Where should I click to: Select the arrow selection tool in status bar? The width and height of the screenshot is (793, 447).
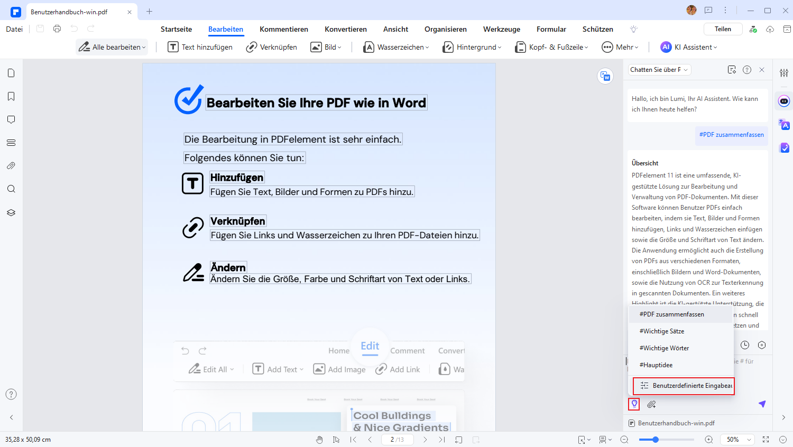(x=336, y=440)
